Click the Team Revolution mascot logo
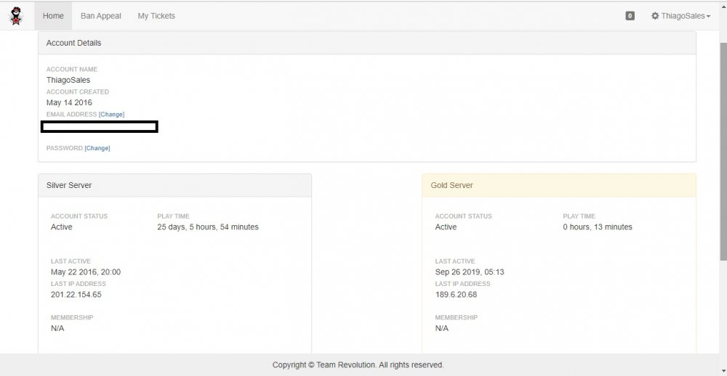This screenshot has height=376, width=727. 16,15
